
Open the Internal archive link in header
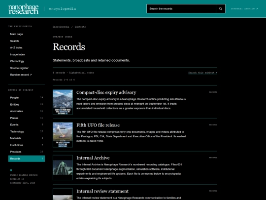[x=244, y=9]
